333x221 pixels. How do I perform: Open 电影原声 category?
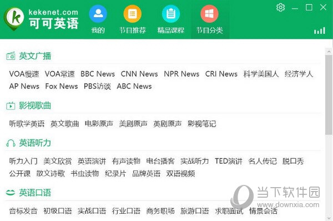[99, 124]
